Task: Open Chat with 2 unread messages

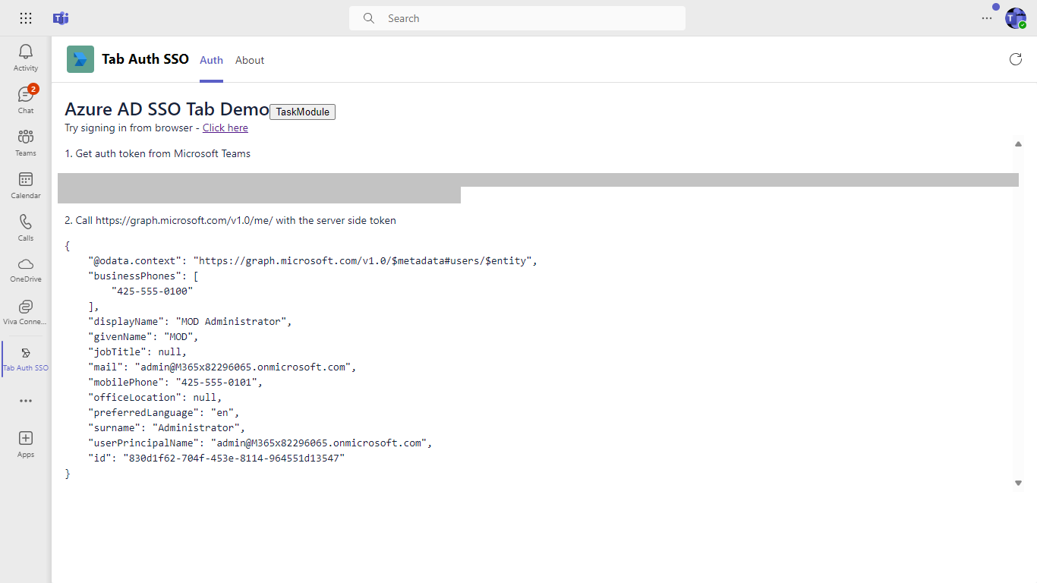Action: pyautogui.click(x=26, y=100)
